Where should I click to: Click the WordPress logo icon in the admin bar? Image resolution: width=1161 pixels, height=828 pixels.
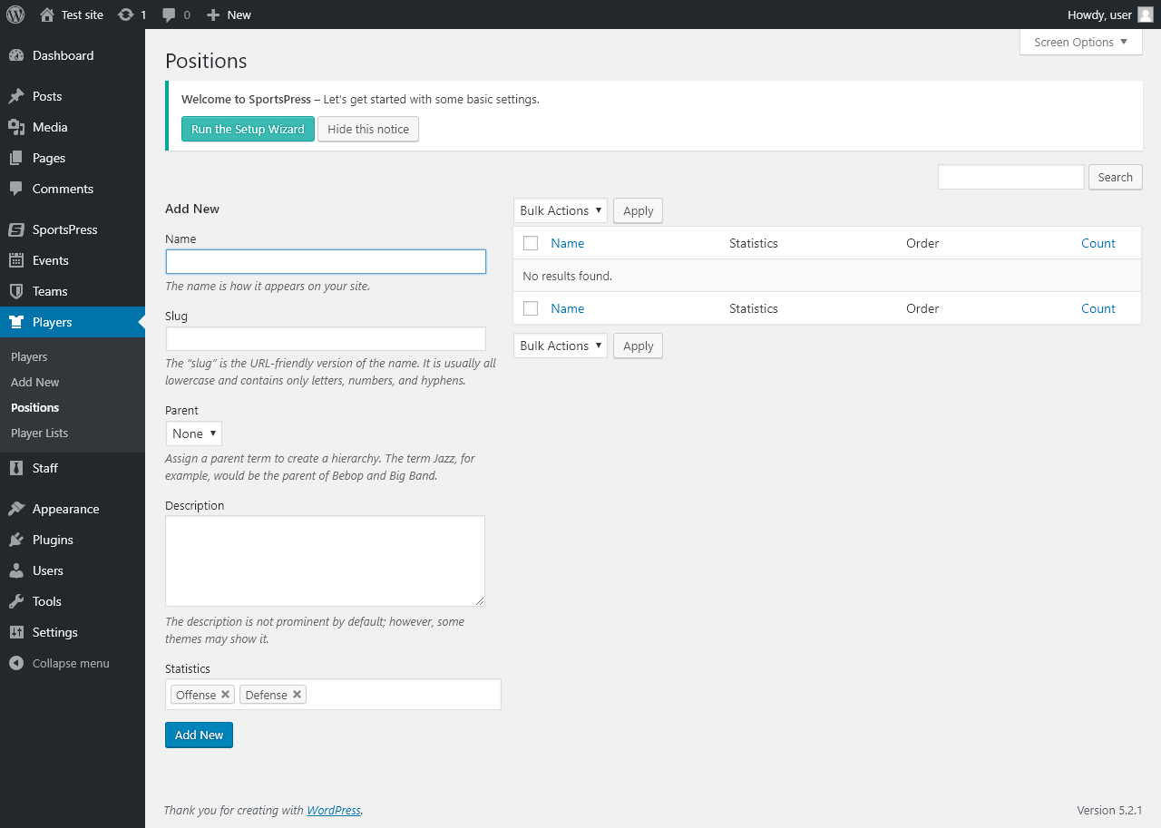(15, 15)
